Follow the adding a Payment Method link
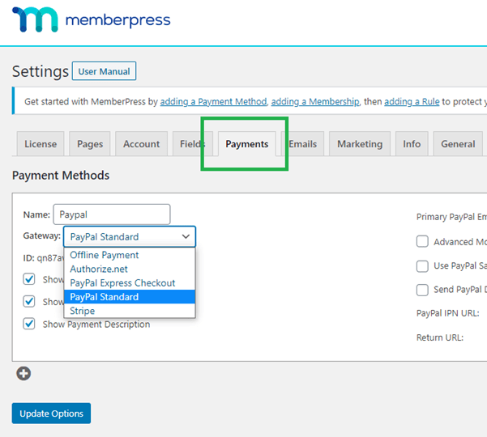 click(x=213, y=102)
